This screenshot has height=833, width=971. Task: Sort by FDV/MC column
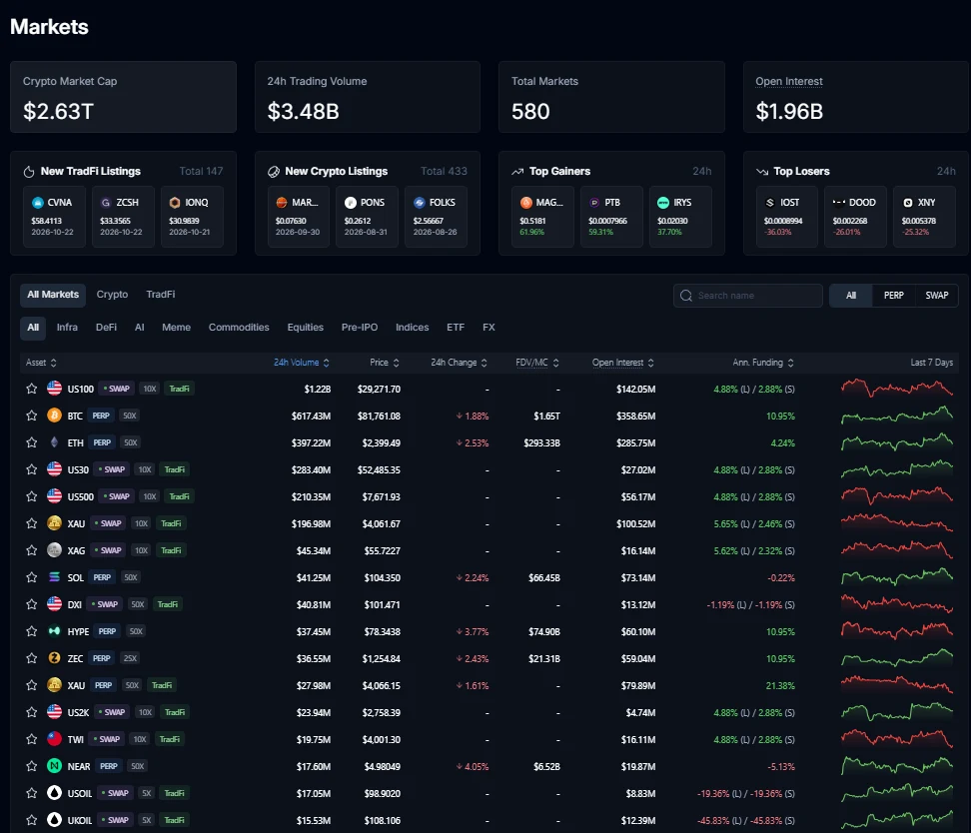pyautogui.click(x=536, y=363)
